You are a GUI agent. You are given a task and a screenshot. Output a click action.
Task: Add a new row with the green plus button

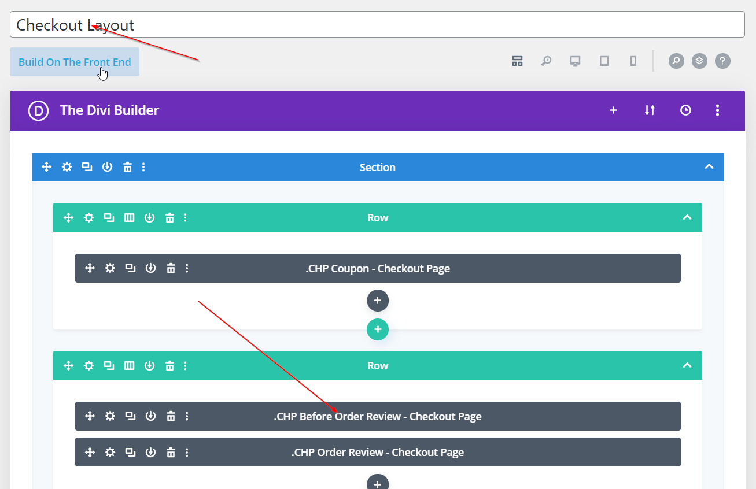(378, 329)
